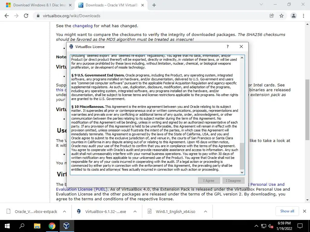
Task: Open a new browser tab
Action: coord(154,5)
